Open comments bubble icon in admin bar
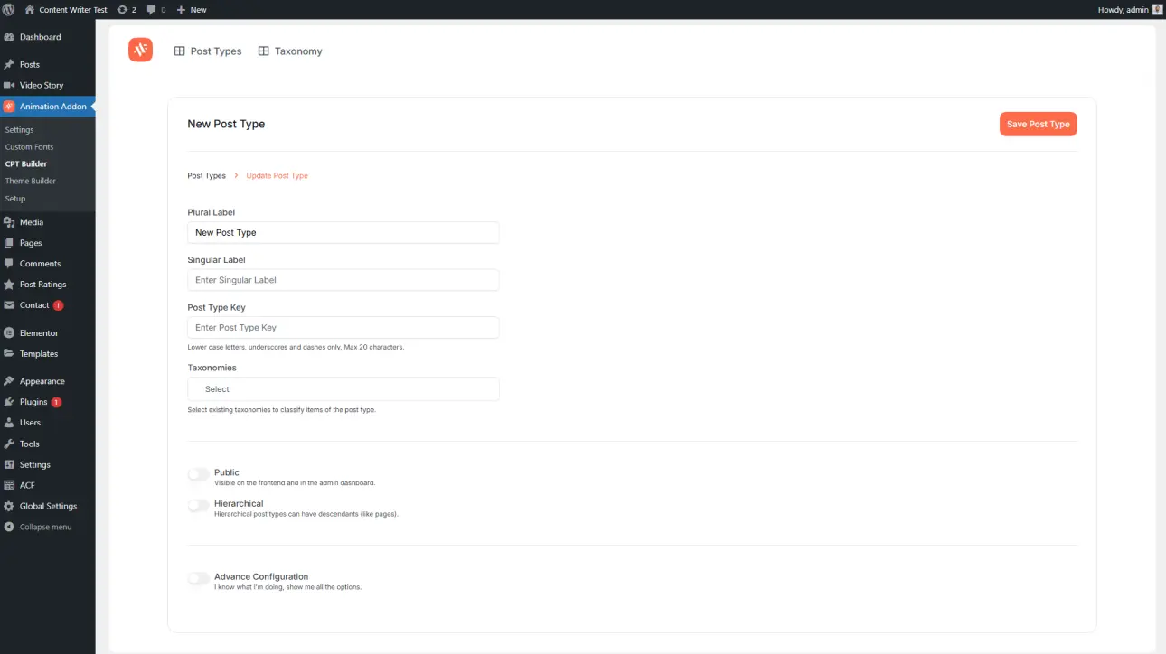Image resolution: width=1166 pixels, height=654 pixels. point(155,9)
